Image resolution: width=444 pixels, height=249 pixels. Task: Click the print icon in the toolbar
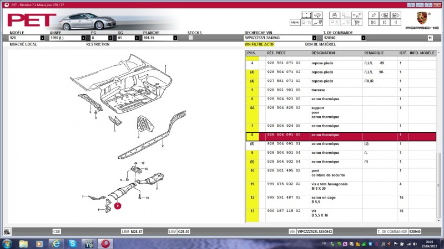click(335, 15)
